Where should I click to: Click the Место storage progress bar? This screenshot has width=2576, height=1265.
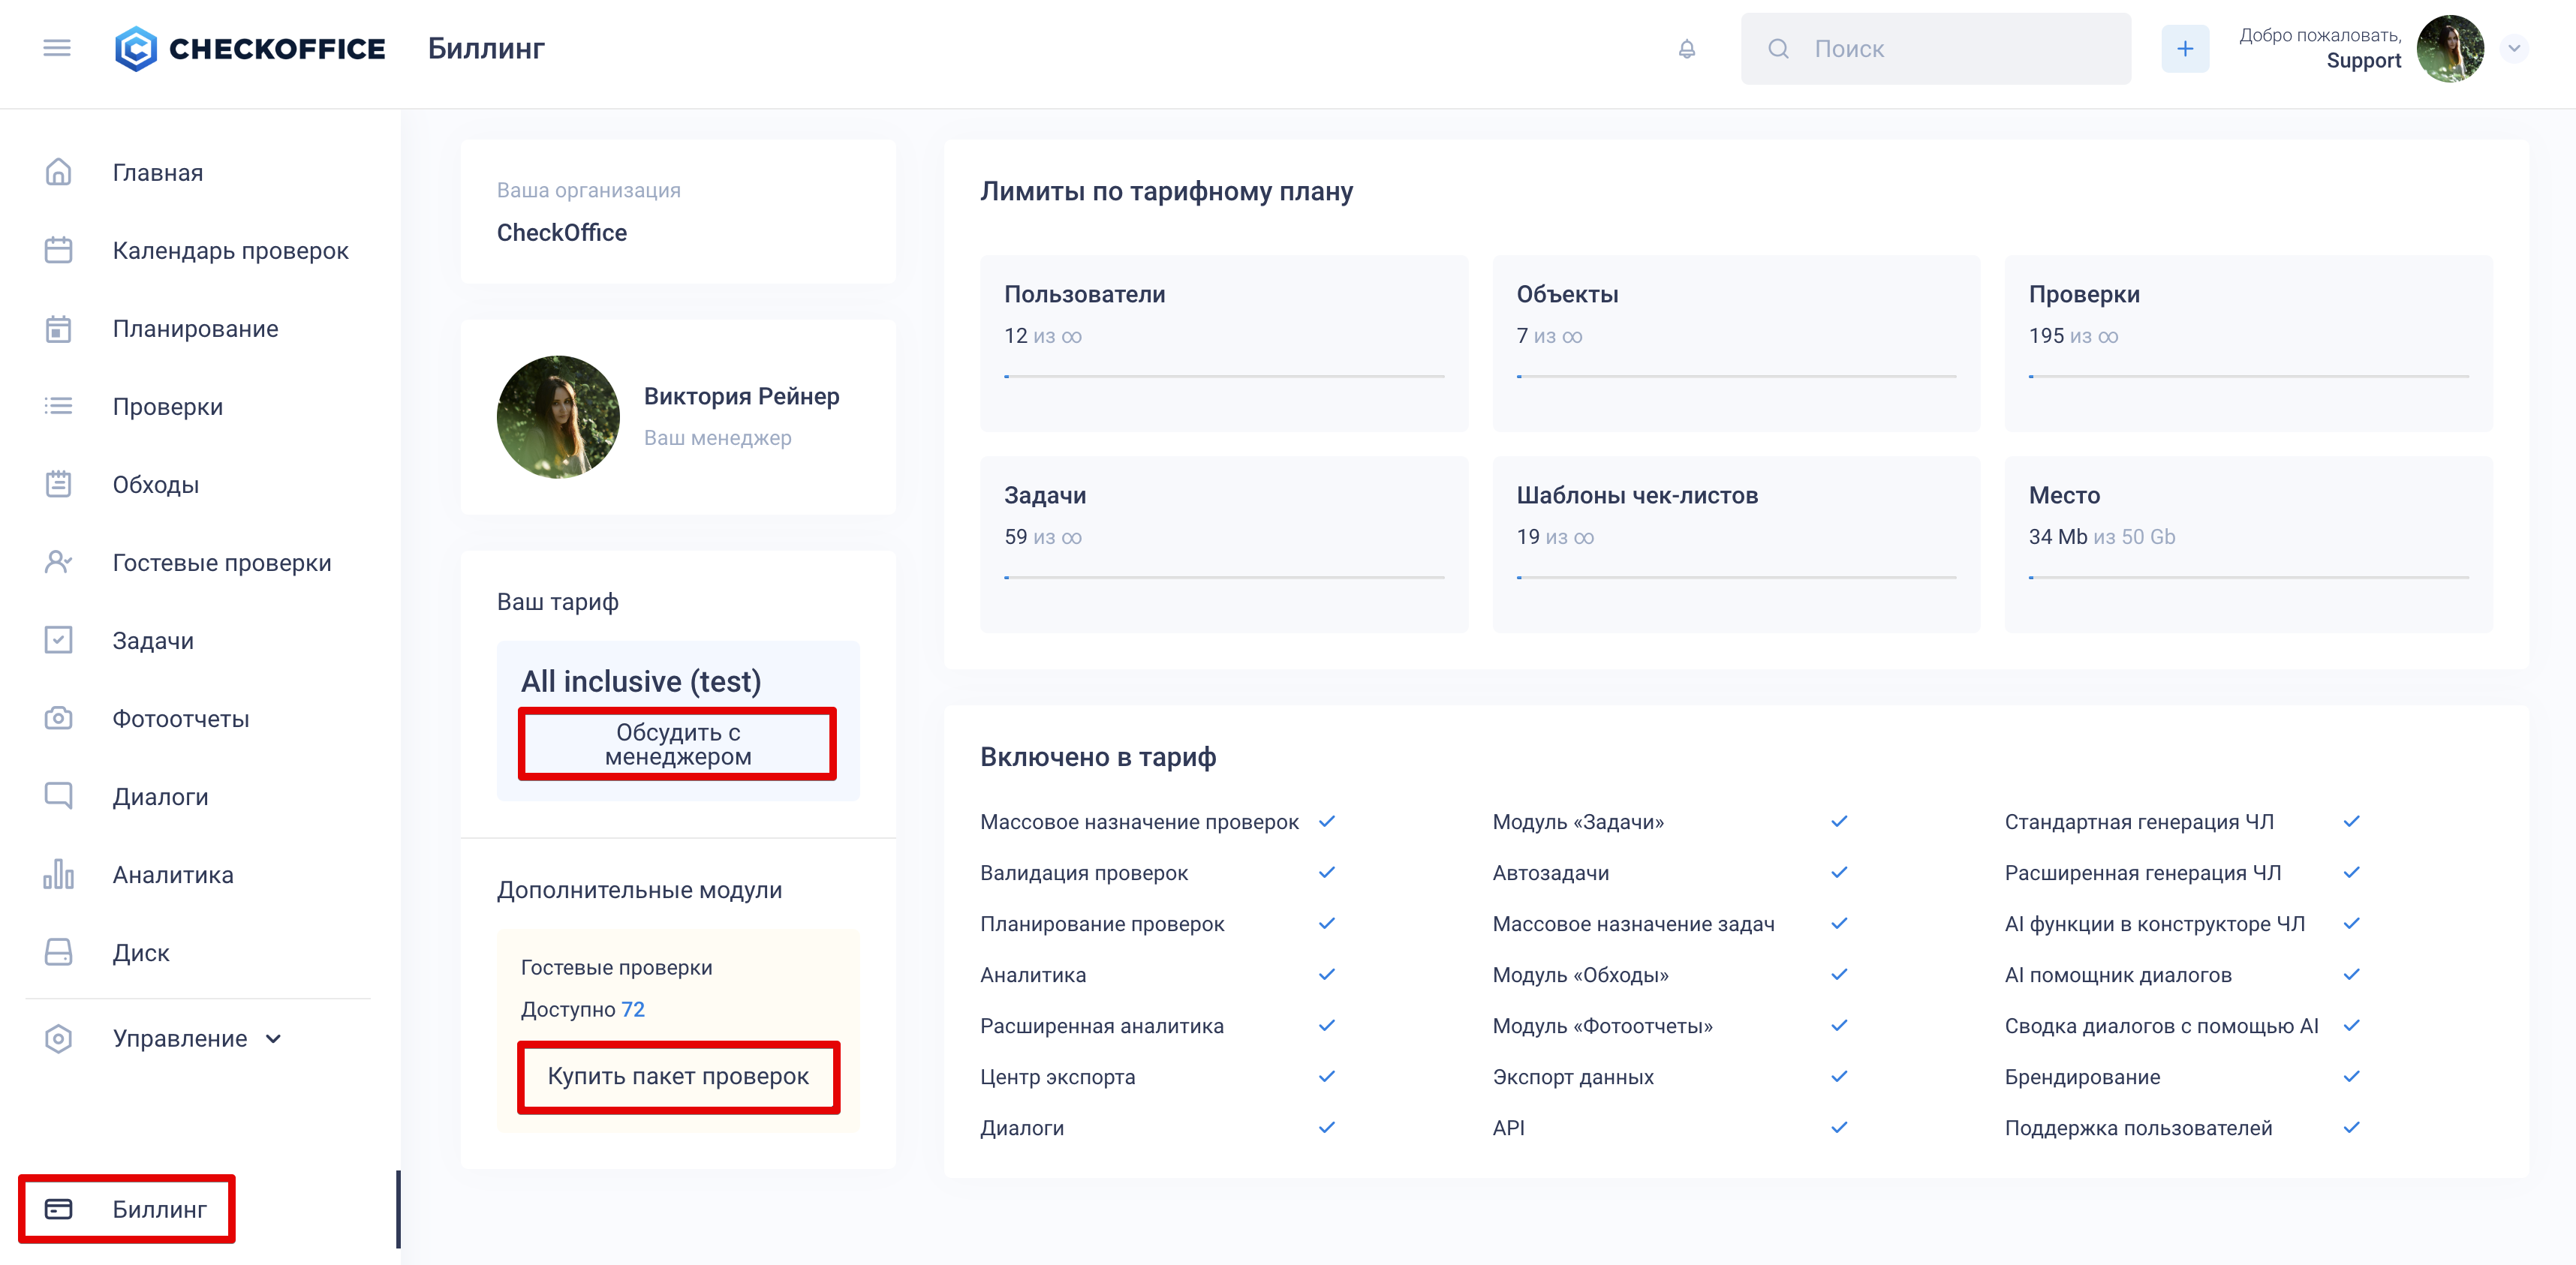2247,577
